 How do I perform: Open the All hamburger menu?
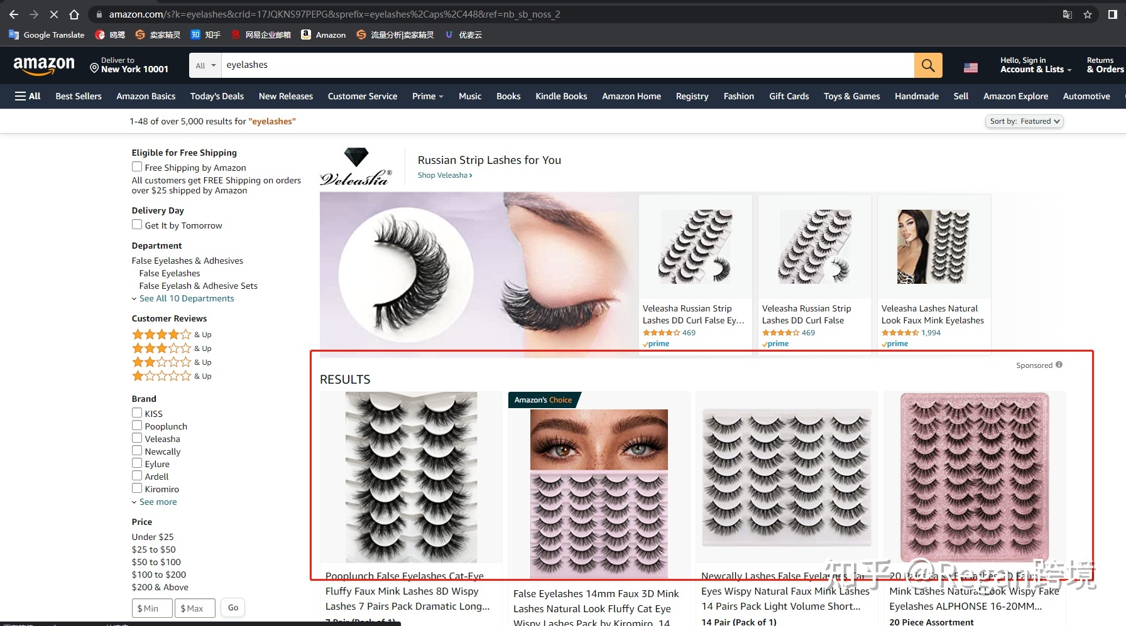click(28, 96)
